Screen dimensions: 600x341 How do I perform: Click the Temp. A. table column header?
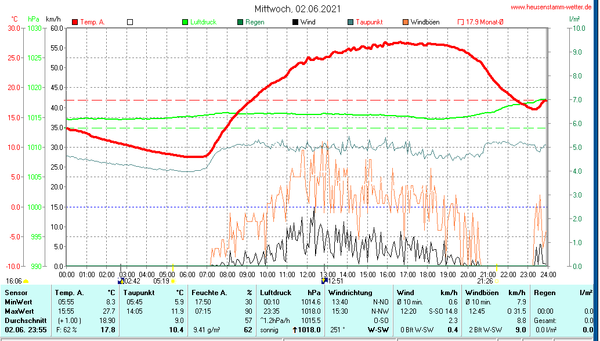[x=69, y=293]
